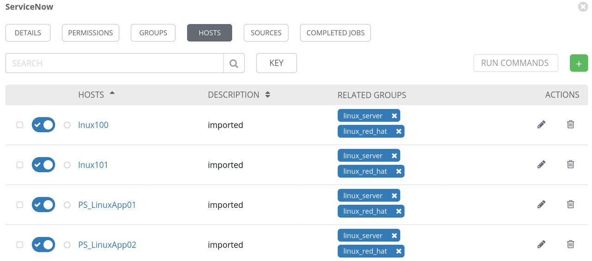Tick the checkbox for PS_LinuxApp01
This screenshot has height=261, width=592.
tap(20, 205)
